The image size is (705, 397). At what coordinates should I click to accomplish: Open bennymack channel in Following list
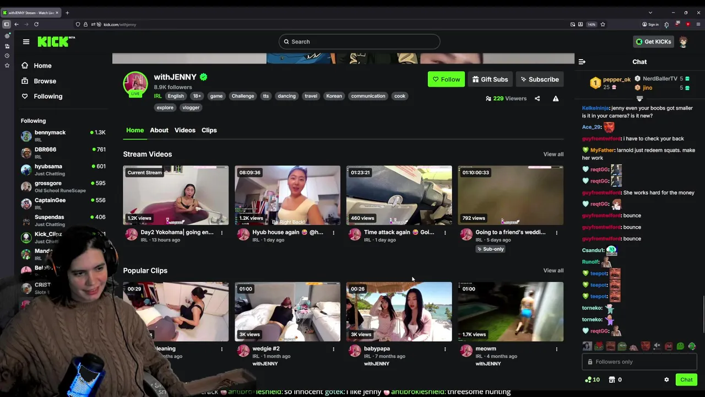pos(63,136)
